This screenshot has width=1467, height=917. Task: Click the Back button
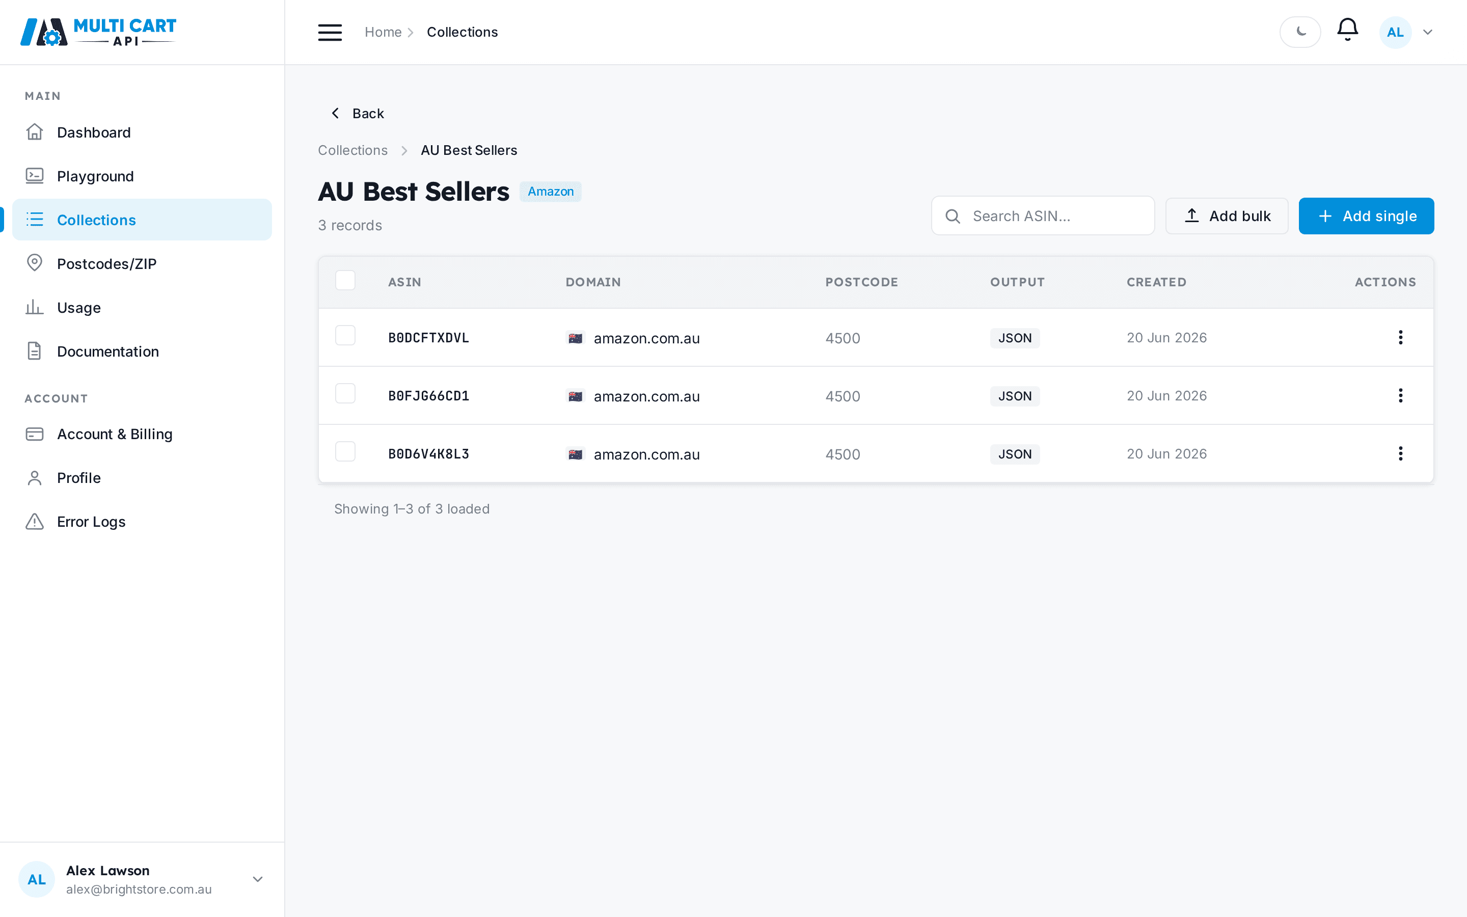358,114
